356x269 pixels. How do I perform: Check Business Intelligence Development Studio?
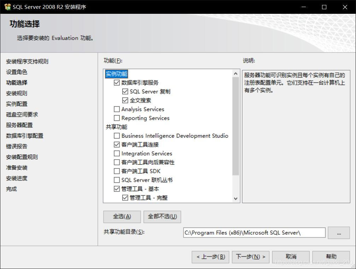(x=117, y=136)
